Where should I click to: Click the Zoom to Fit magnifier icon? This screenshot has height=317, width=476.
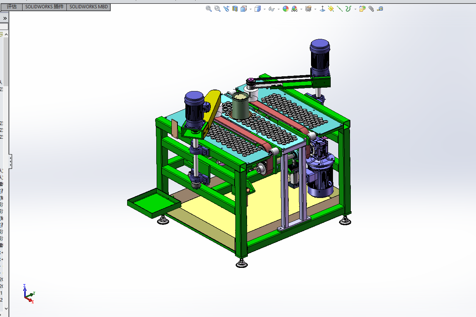pyautogui.click(x=208, y=9)
